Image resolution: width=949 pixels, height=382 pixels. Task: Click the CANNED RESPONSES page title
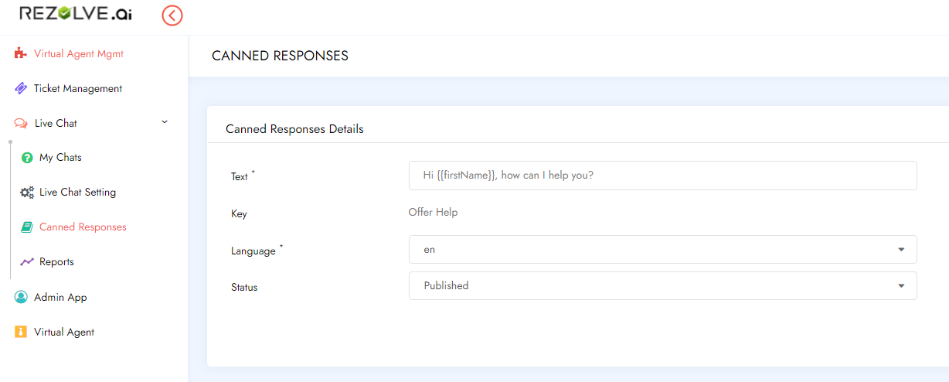tap(280, 56)
